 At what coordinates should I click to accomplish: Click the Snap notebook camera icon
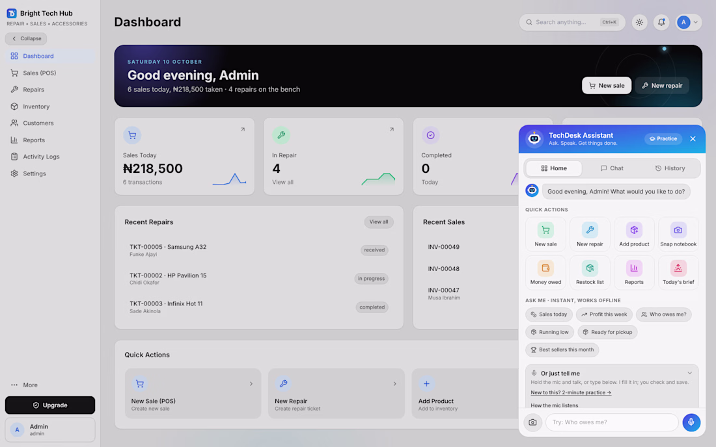point(678,230)
